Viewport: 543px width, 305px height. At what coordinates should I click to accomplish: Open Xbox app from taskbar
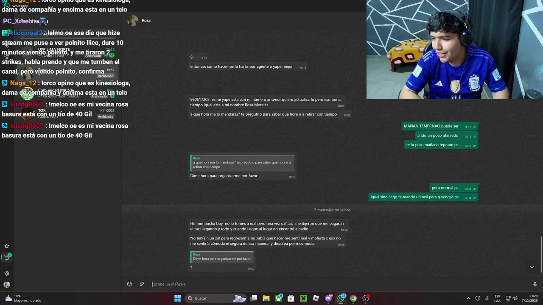click(279, 298)
